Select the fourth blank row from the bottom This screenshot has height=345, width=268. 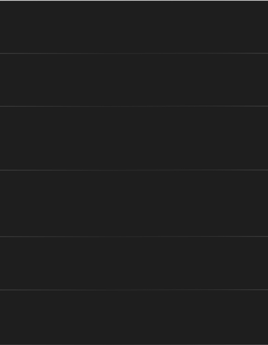(134, 138)
